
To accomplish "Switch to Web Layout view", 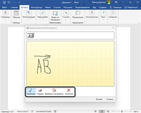I will [x=108, y=112].
